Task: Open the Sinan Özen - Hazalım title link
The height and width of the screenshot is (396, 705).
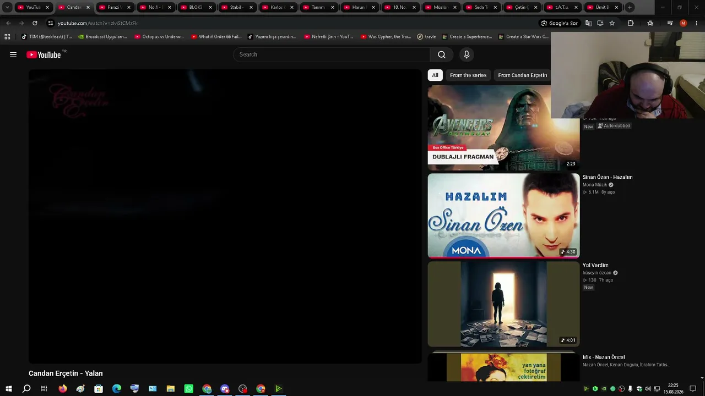Action: (x=608, y=177)
